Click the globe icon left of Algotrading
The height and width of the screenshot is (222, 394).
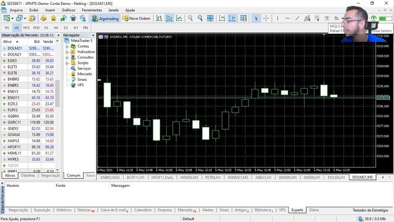pyautogui.click(x=83, y=18)
